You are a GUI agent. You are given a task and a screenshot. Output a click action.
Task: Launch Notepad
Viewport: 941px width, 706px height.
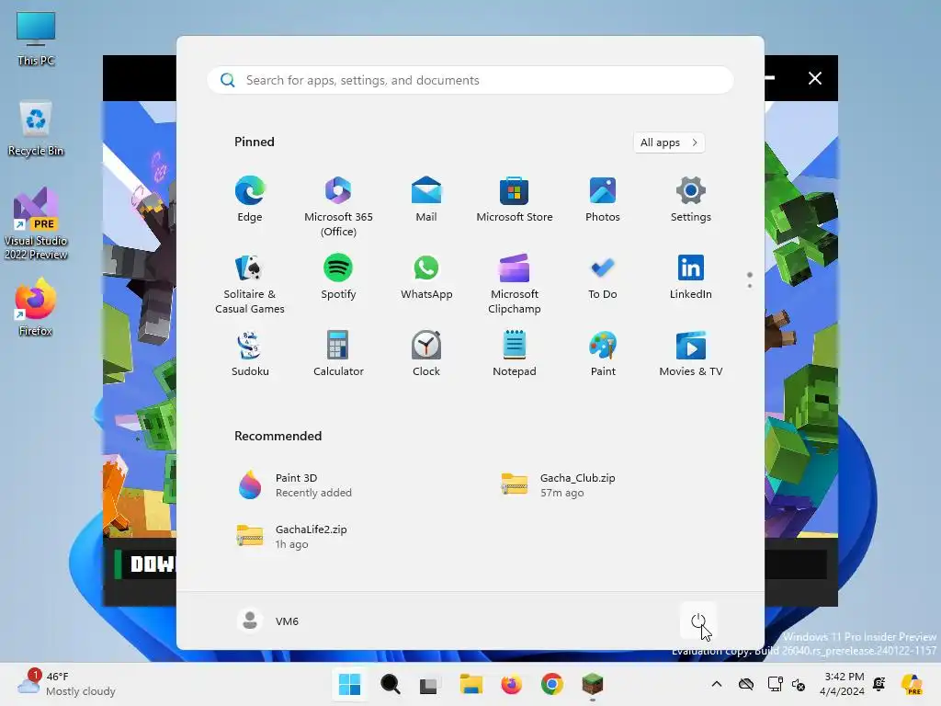515,354
